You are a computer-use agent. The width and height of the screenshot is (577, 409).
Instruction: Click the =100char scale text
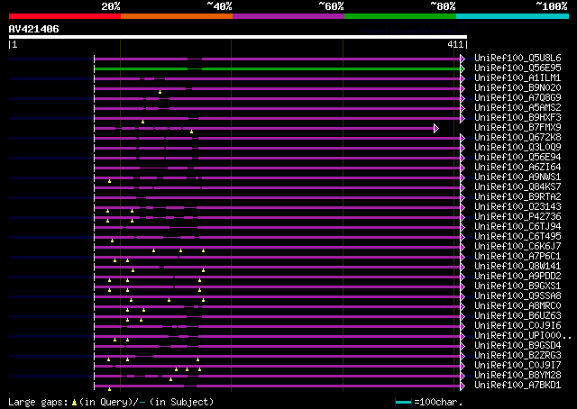click(x=438, y=402)
